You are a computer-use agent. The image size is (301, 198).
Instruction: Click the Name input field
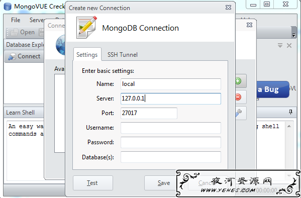[x=171, y=84]
